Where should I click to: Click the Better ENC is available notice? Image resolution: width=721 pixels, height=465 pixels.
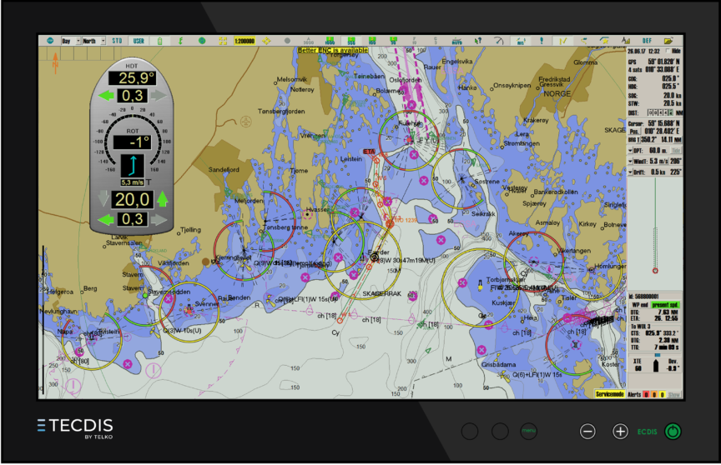click(333, 50)
